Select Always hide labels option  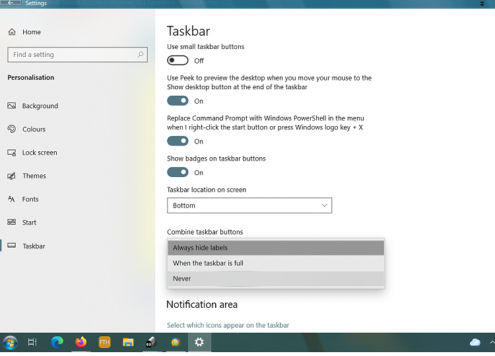[x=276, y=248]
